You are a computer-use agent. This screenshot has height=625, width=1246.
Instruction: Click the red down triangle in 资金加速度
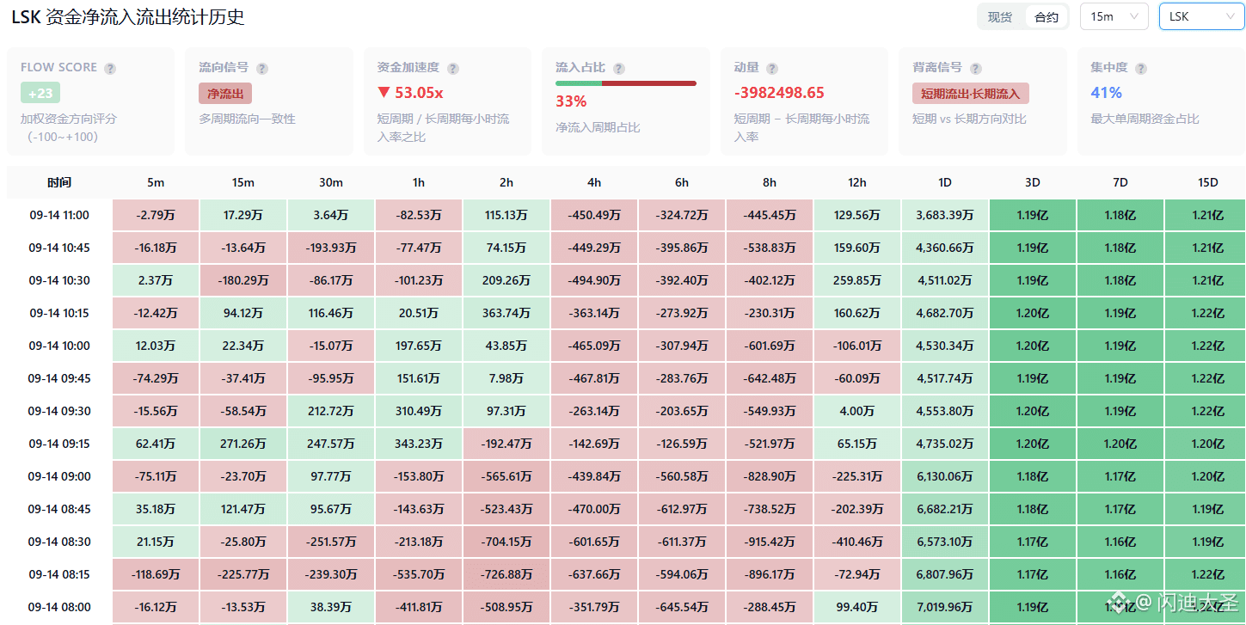coord(383,93)
